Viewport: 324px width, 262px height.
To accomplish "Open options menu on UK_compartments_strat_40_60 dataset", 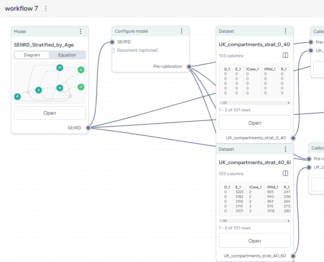I will pos(286,149).
